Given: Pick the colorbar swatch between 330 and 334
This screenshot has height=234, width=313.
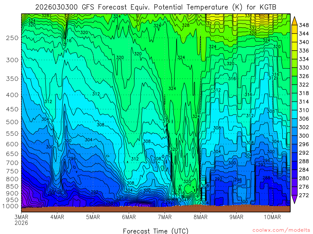Looking at the screenshot, I should tap(294, 63).
